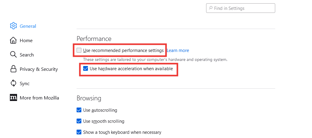Disable the Use autoscrolling checkbox
Screen dimensions: 312x138
[79, 110]
